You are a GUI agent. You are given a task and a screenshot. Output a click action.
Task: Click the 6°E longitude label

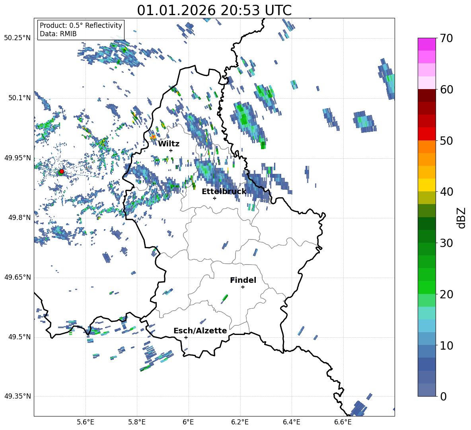click(188, 422)
